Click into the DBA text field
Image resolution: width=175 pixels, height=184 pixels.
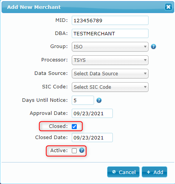(110, 33)
